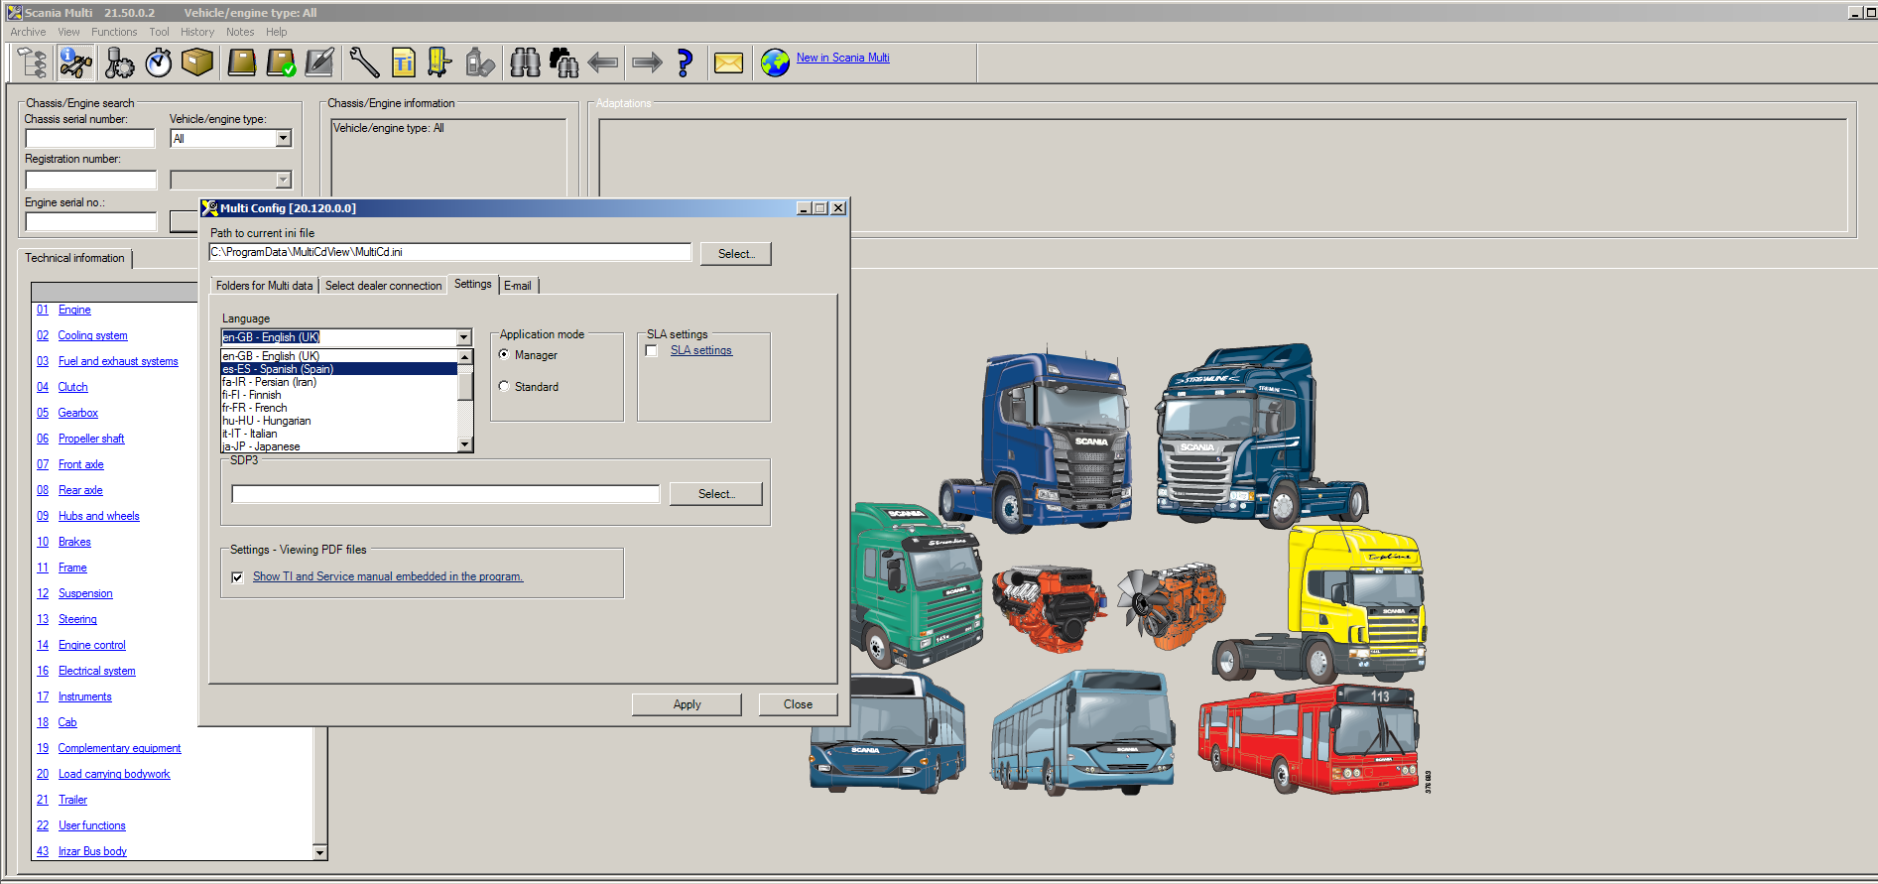
Task: Click the binoculars with parts search icon
Action: click(x=563, y=63)
